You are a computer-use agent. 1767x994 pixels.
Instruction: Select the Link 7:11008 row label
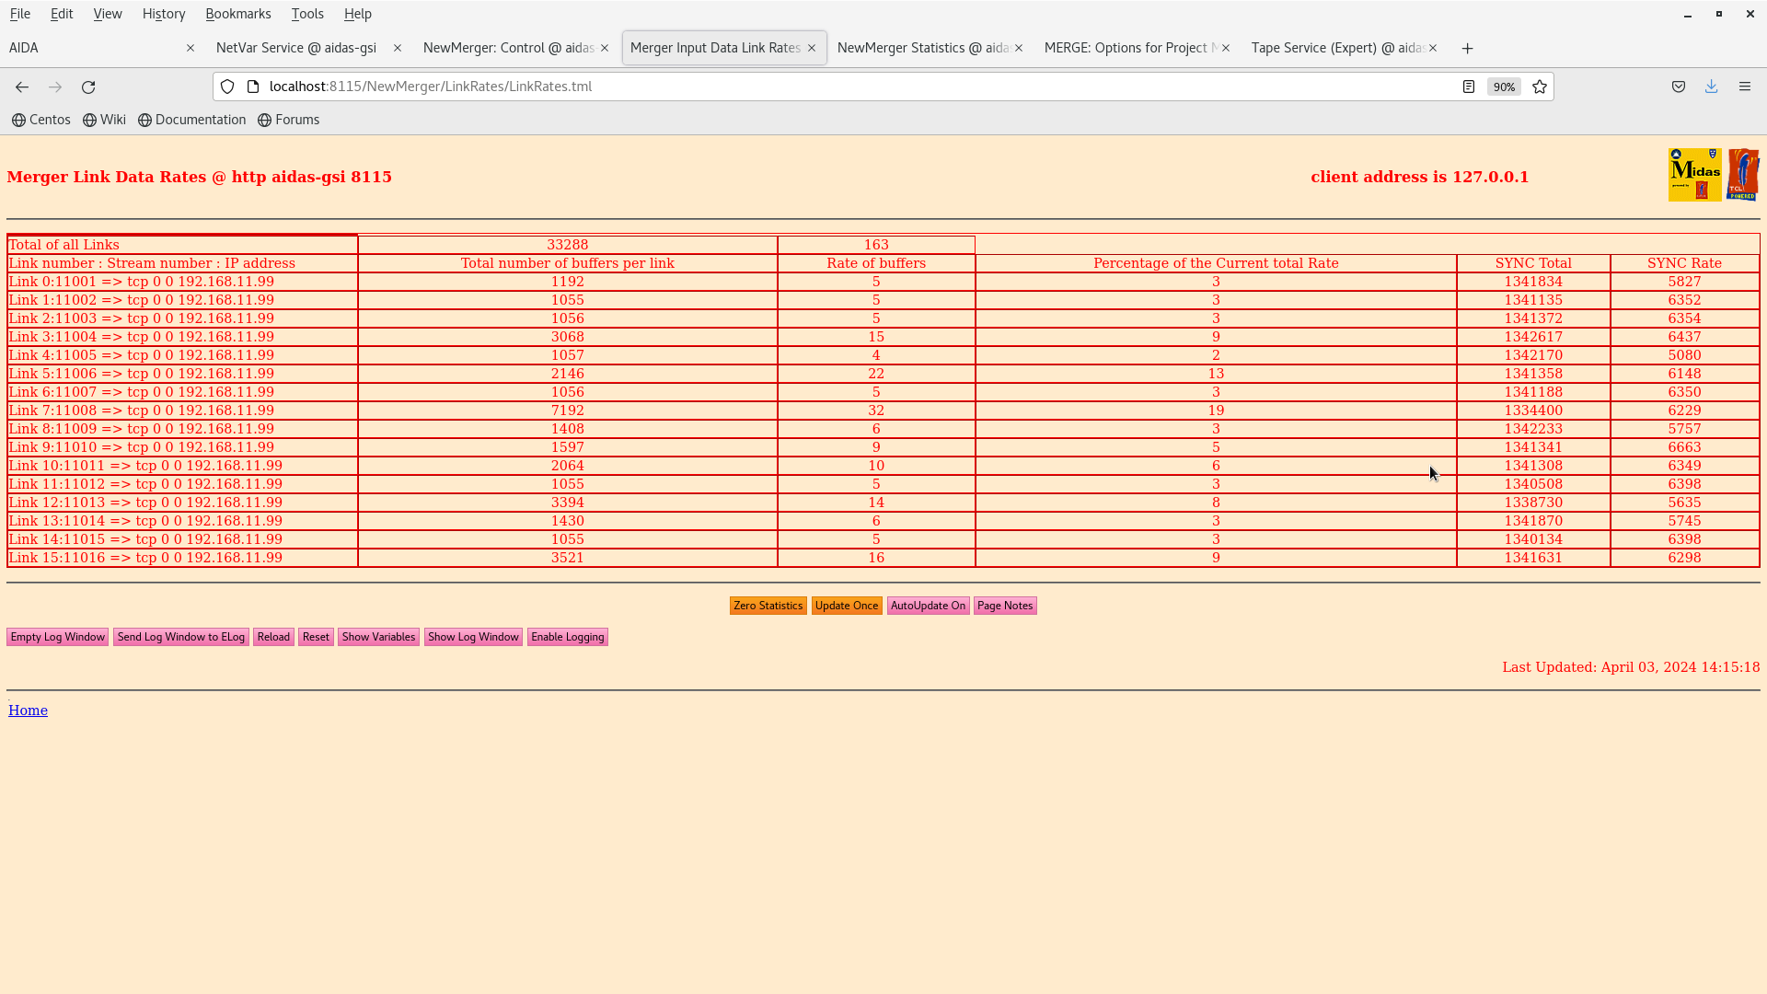click(x=142, y=410)
